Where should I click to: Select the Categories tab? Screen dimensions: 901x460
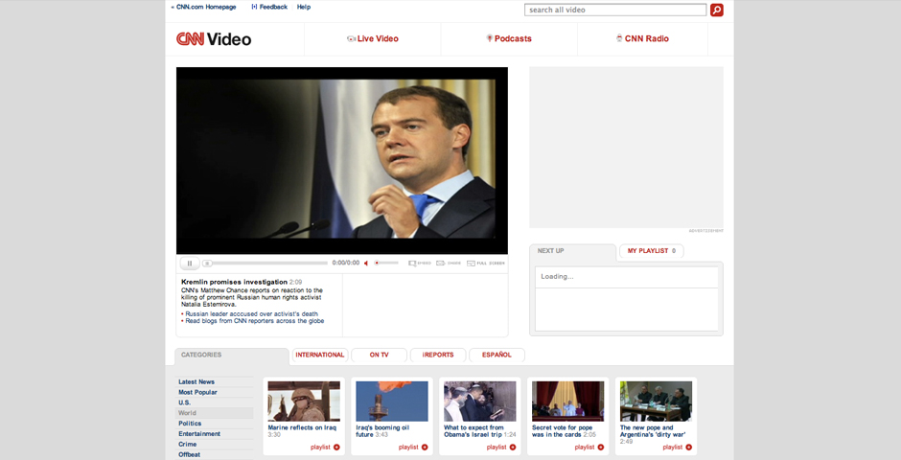point(232,355)
